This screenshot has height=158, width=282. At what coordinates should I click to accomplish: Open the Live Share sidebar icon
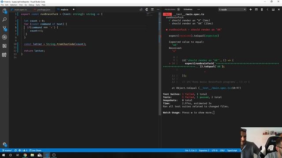click(x=4, y=54)
